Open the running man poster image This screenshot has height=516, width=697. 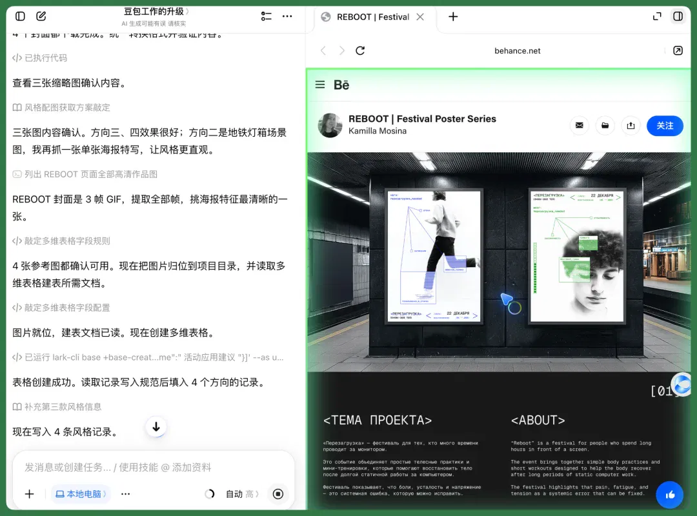coord(434,257)
